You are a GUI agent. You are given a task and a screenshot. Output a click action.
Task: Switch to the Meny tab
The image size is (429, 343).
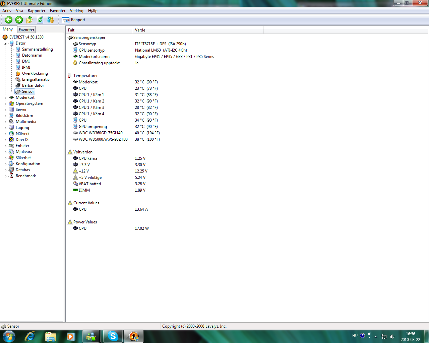click(8, 29)
